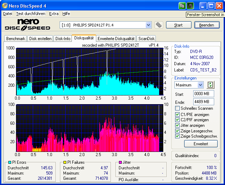
Task: Uncheck C2/PIF anzeigen
Action: point(177,120)
